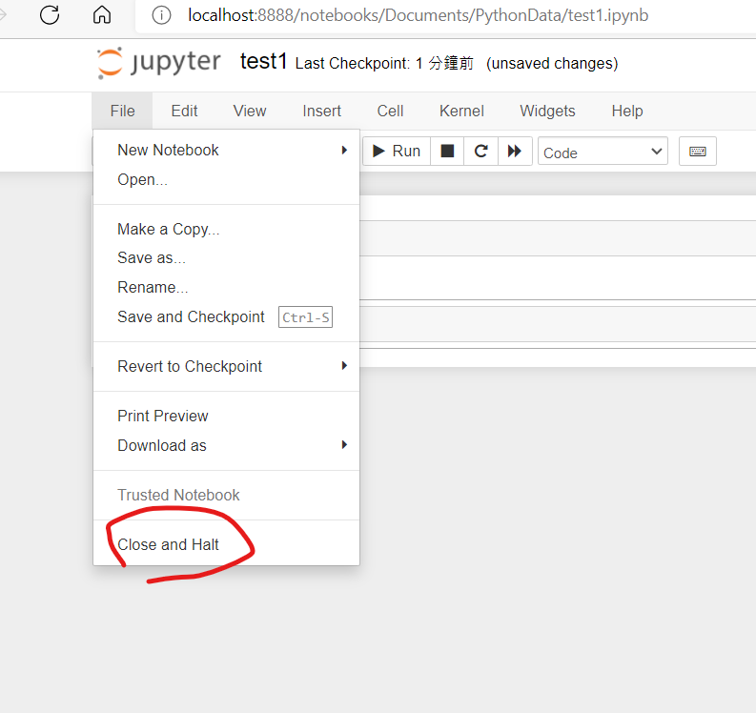Interrupt the kernel with the stop icon
Screen dimensions: 756x713
pos(447,152)
